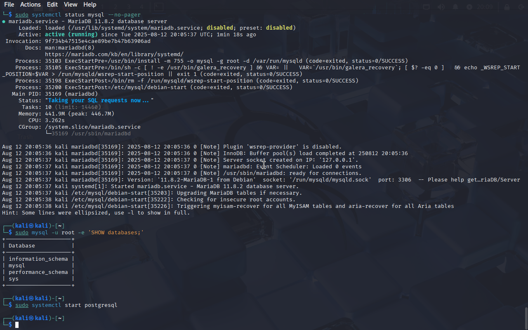Click log line 'Buffer pool(s) load completed'
Viewport: 528px width, 330px height.
(x=205, y=153)
